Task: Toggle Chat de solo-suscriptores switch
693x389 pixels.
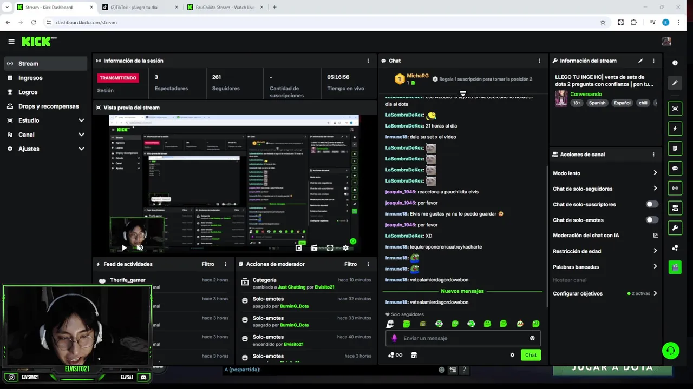Action: click(x=652, y=204)
